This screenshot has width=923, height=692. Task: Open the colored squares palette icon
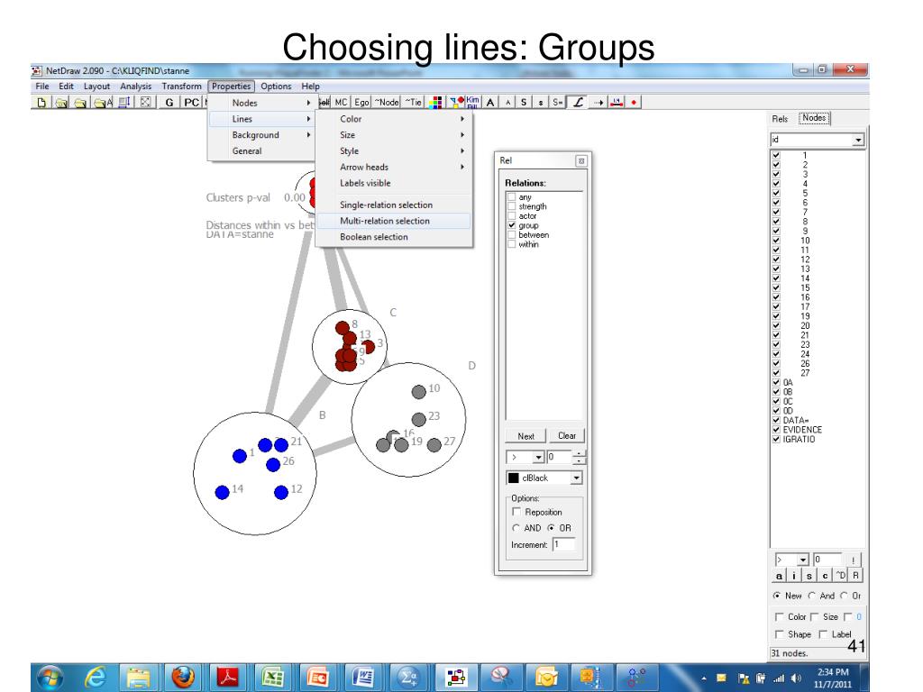[x=435, y=103]
